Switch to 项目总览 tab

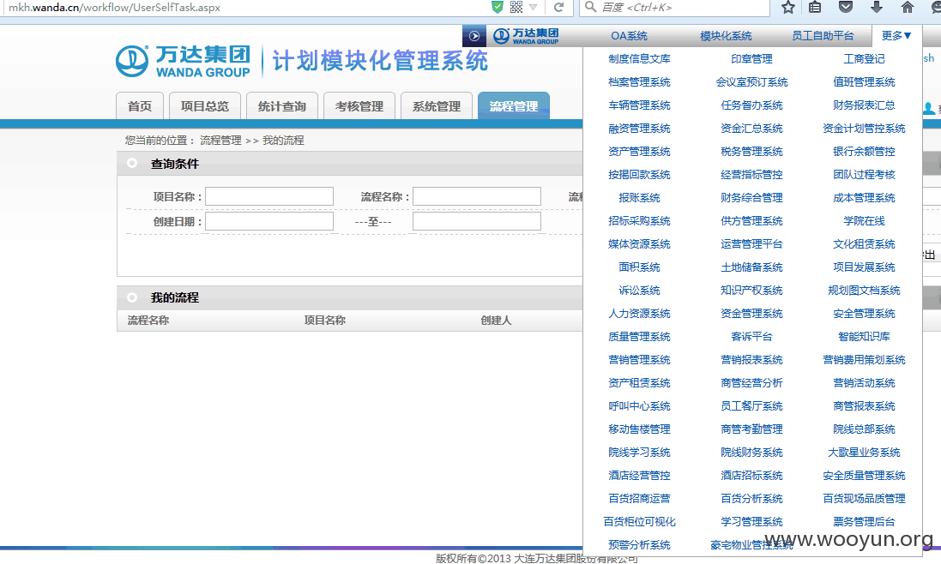point(205,106)
